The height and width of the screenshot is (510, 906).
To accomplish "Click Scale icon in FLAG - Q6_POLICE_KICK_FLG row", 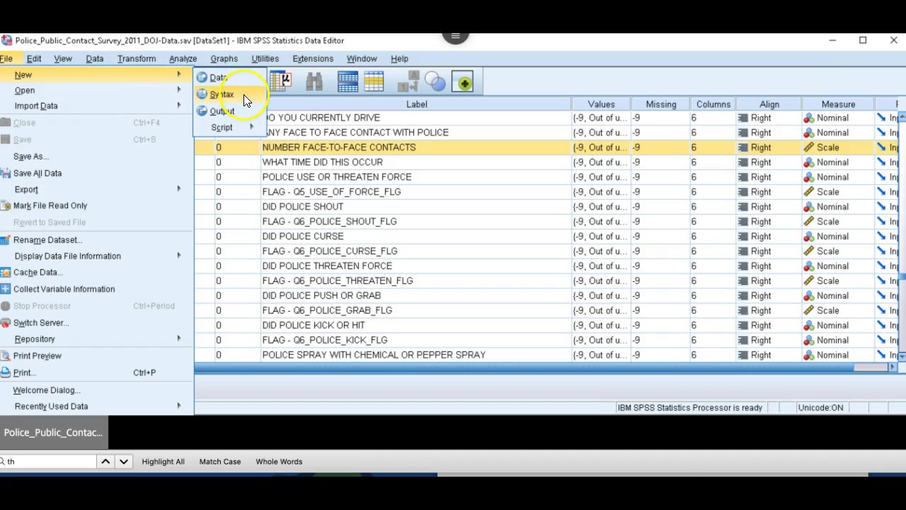I will 809,340.
